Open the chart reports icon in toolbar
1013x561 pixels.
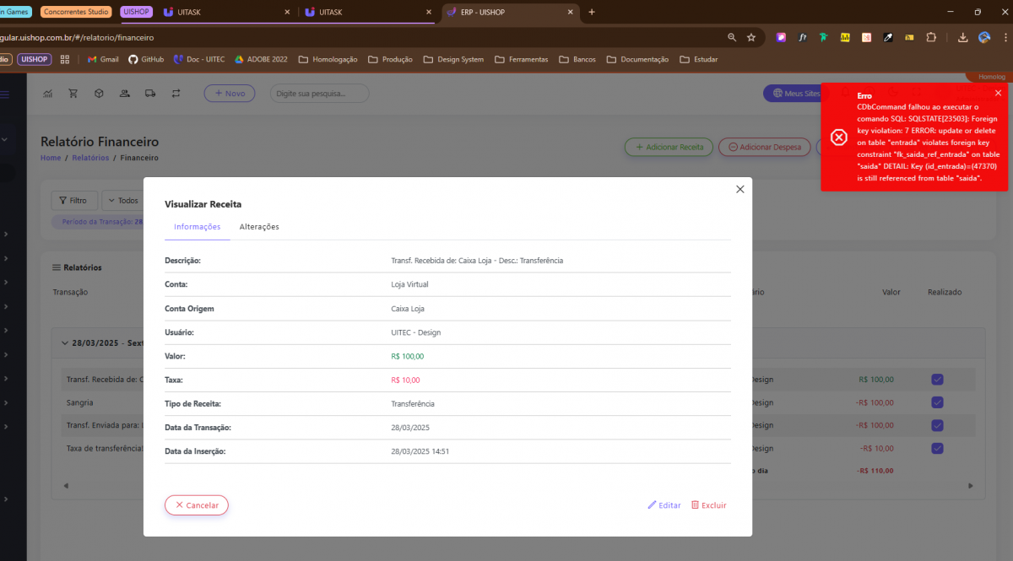click(48, 94)
